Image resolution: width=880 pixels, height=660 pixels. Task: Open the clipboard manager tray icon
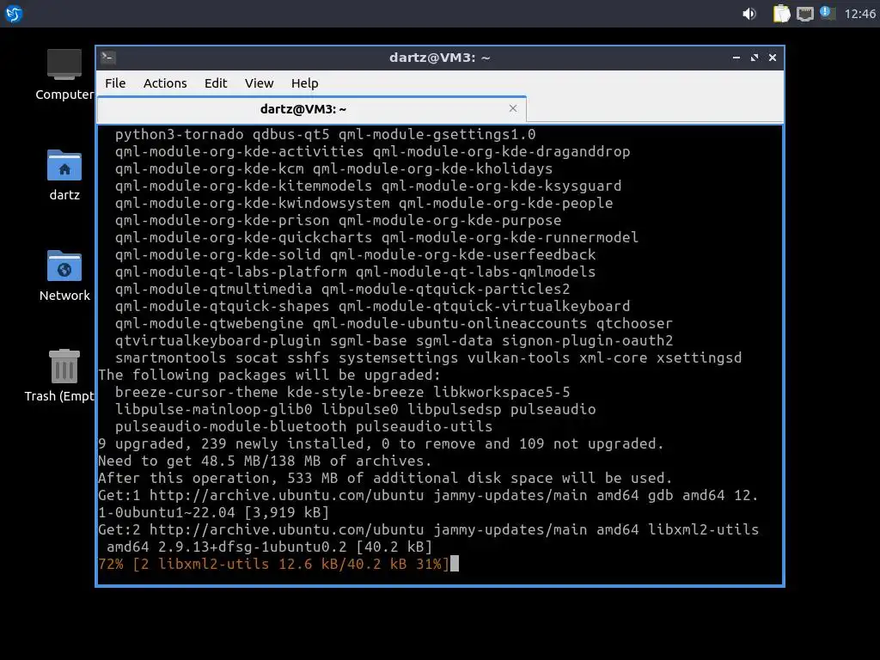pyautogui.click(x=781, y=14)
